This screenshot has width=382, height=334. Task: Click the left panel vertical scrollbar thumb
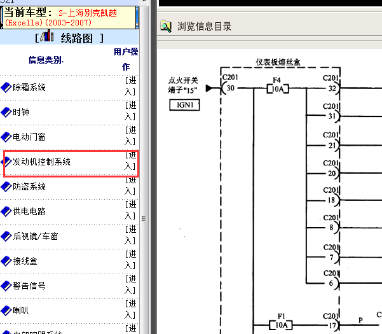tap(144, 218)
